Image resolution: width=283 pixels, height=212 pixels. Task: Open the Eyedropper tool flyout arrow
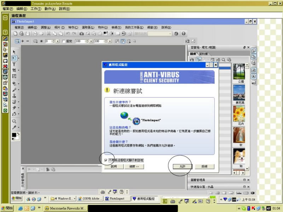18,128
